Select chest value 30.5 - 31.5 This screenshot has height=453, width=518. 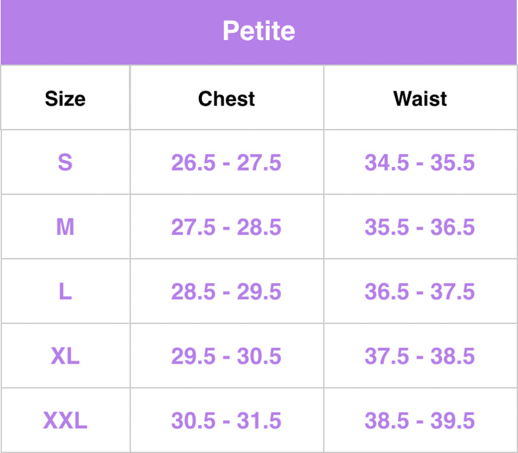tap(226, 421)
